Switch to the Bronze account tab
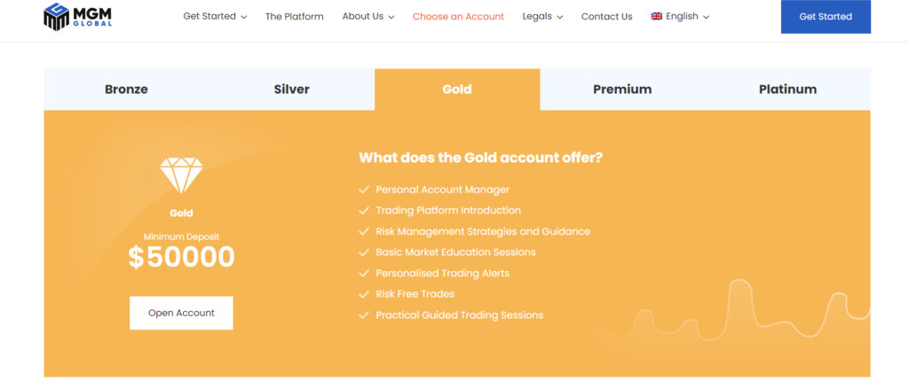The width and height of the screenshot is (909, 380). 126,89
